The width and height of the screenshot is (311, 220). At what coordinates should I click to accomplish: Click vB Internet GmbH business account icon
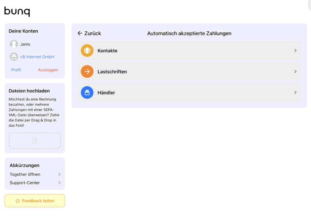click(x=14, y=57)
